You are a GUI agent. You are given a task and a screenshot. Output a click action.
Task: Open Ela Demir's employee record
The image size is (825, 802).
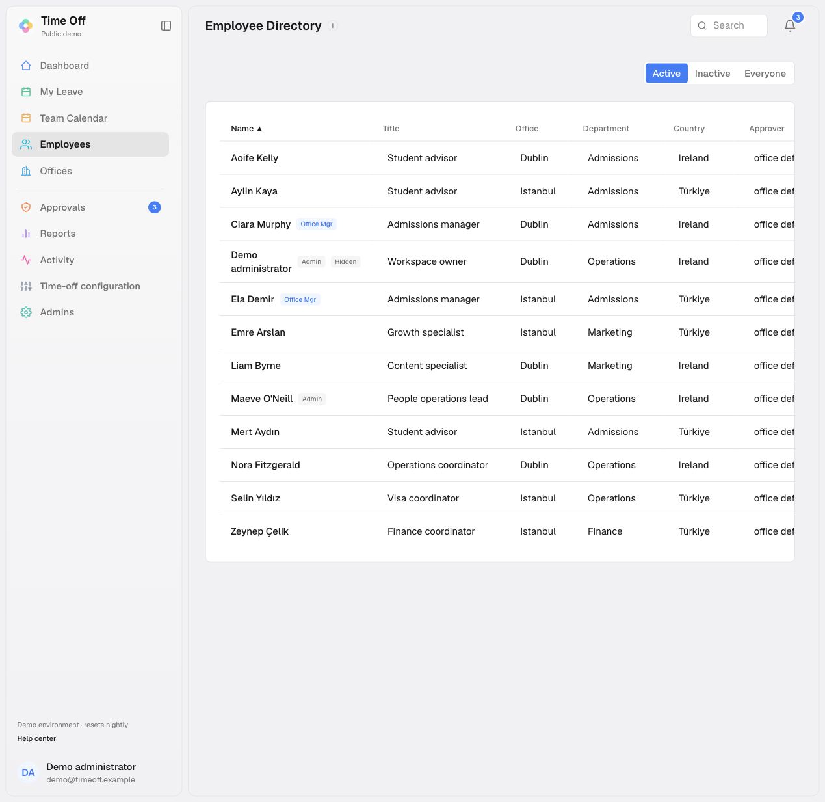point(252,299)
